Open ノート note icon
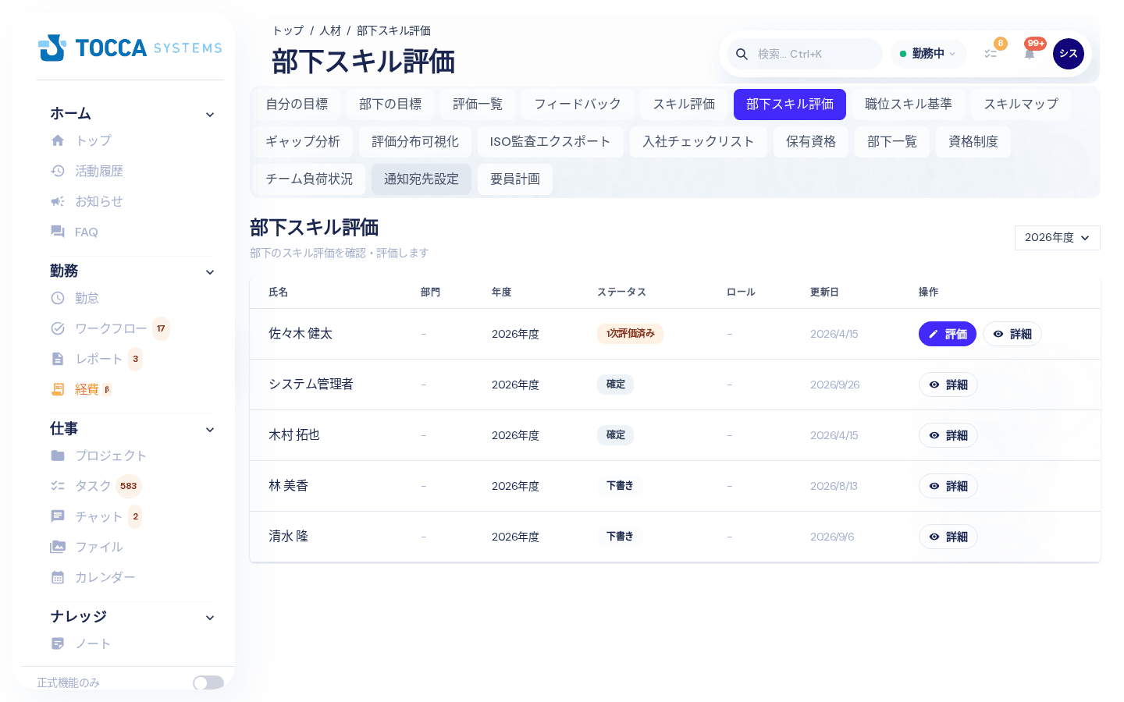Viewport: 1124px width, 702px height. click(x=58, y=643)
